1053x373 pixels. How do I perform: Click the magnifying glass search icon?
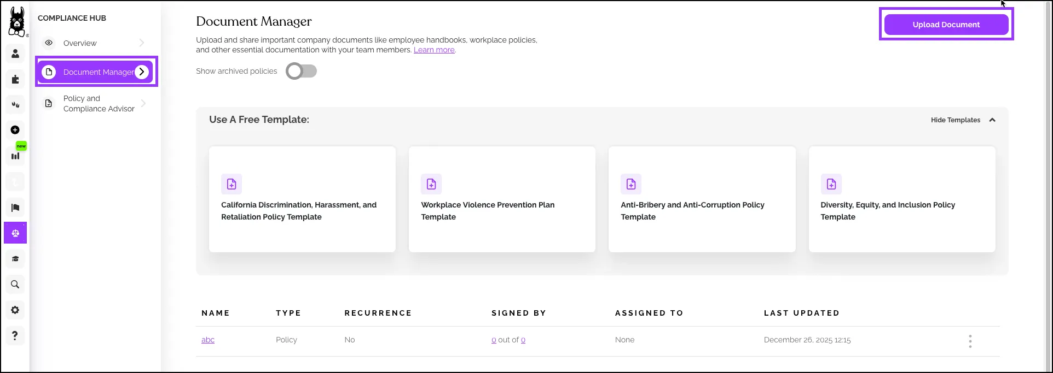coord(15,285)
